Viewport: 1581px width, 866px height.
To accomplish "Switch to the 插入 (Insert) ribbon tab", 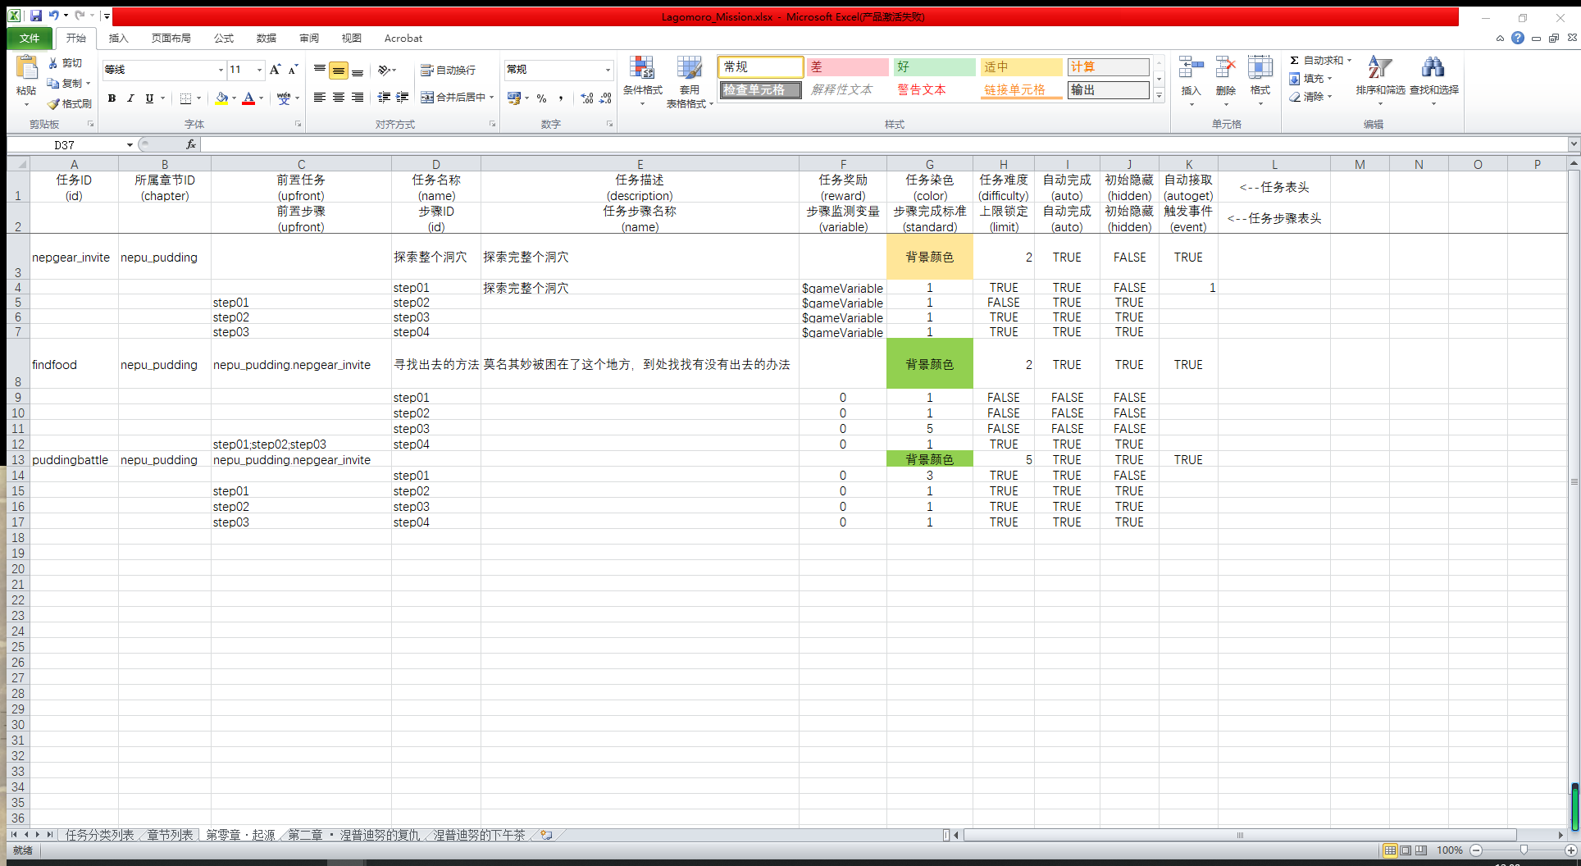I will click(x=119, y=39).
